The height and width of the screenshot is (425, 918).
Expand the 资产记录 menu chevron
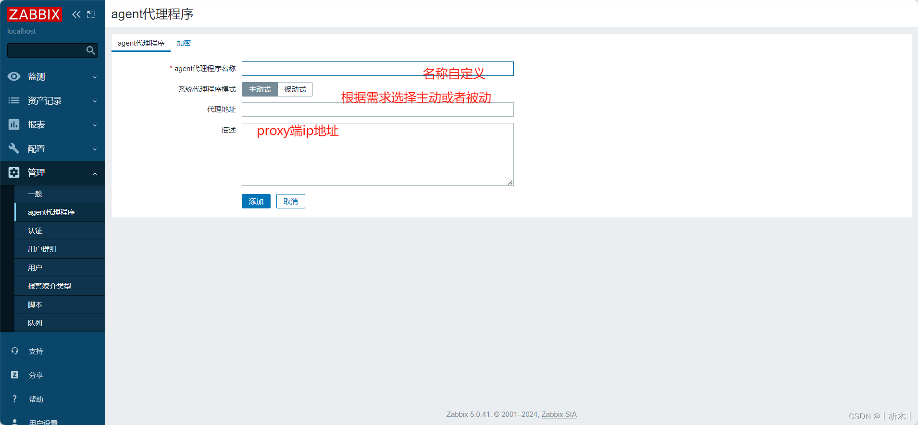(x=95, y=101)
